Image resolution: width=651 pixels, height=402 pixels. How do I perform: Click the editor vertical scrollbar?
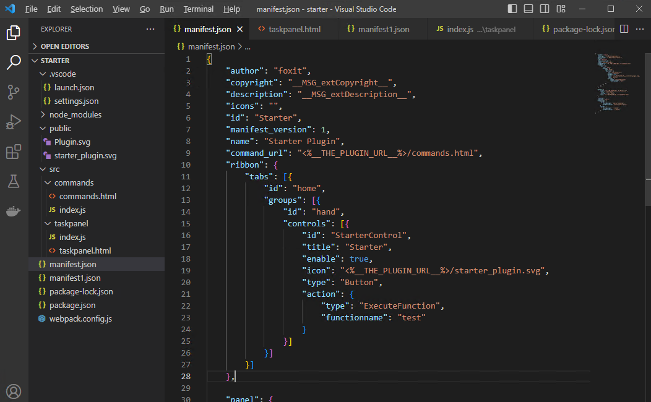(x=648, y=129)
